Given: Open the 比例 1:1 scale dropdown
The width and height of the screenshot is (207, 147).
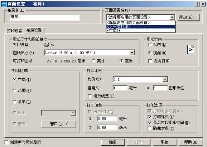Looking at the screenshot, I should (165, 79).
